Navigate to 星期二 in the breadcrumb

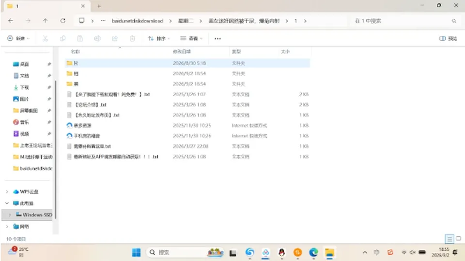[186, 21]
